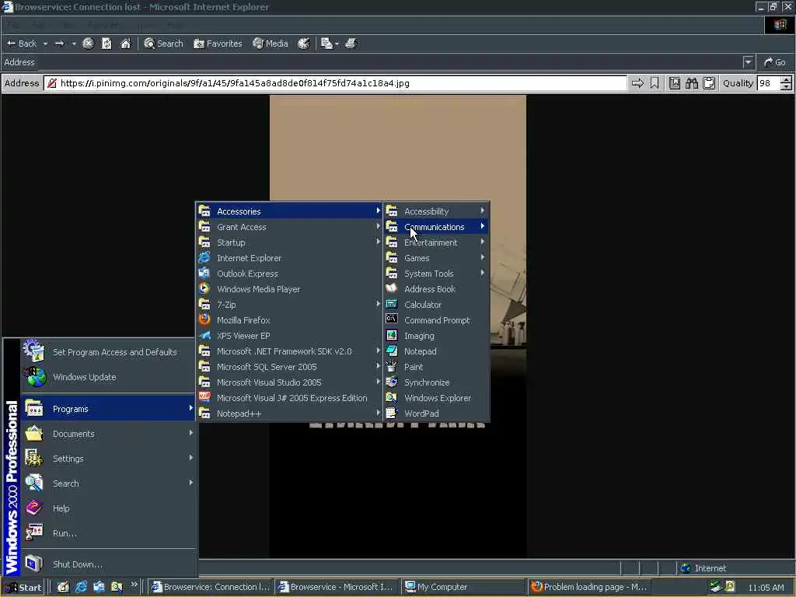
Task: Open the Entertainment submenu
Action: pos(437,243)
